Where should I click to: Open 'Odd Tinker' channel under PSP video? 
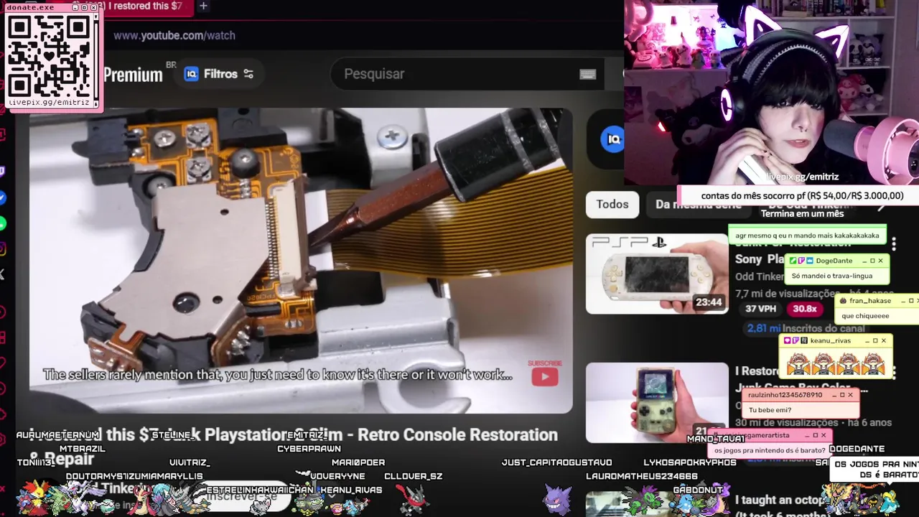pyautogui.click(x=760, y=276)
